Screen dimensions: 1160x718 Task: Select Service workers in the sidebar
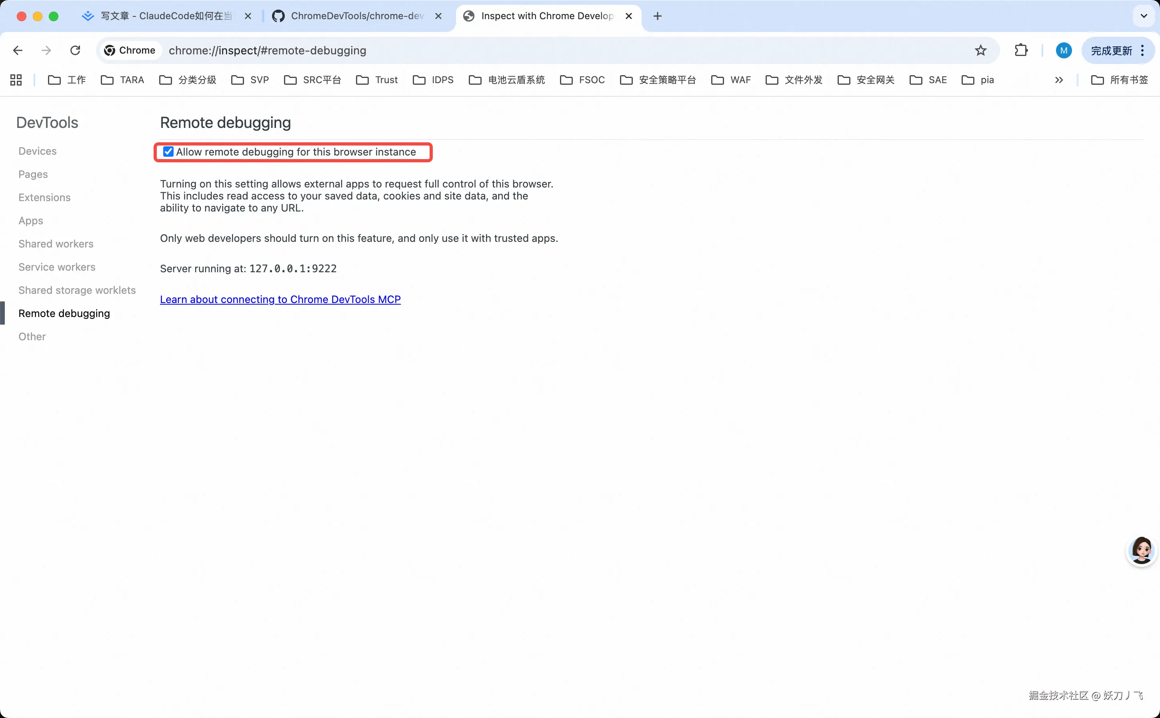point(57,267)
